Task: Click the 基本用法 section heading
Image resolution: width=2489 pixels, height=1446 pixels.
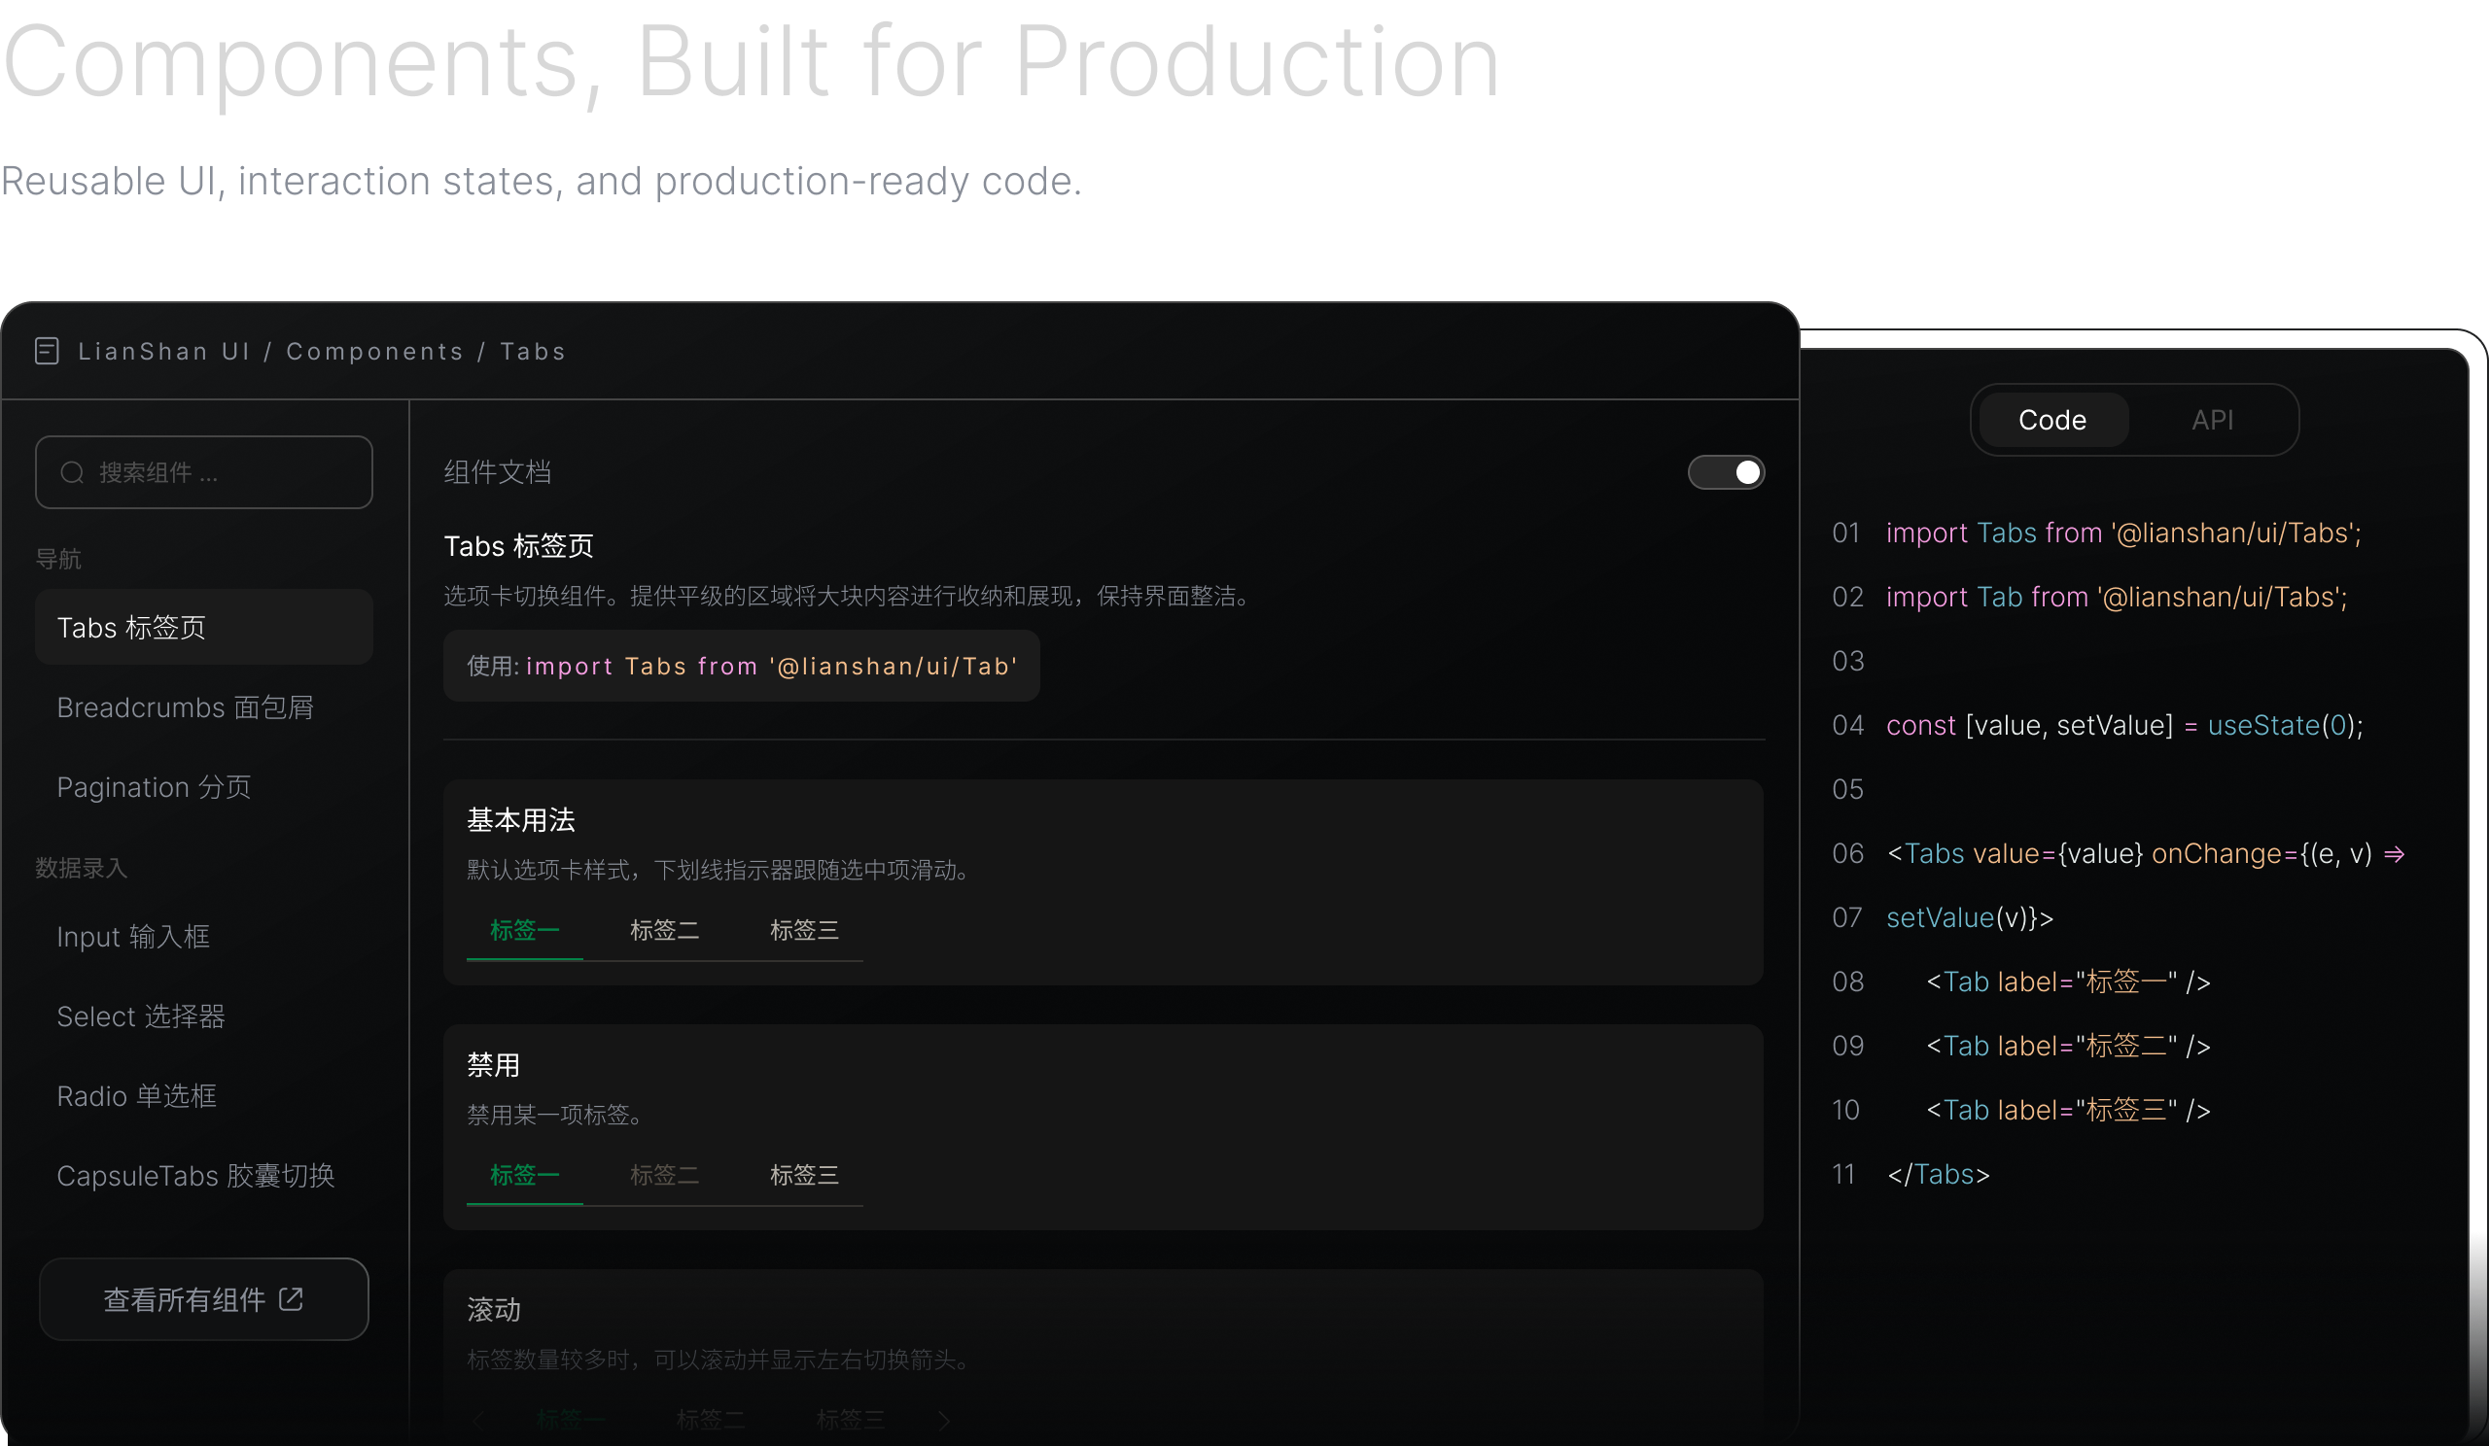Action: 520,819
